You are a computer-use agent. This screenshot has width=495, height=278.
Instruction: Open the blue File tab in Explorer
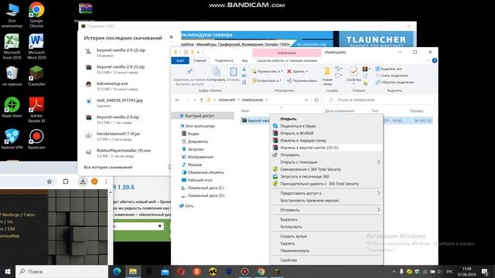coord(180,60)
